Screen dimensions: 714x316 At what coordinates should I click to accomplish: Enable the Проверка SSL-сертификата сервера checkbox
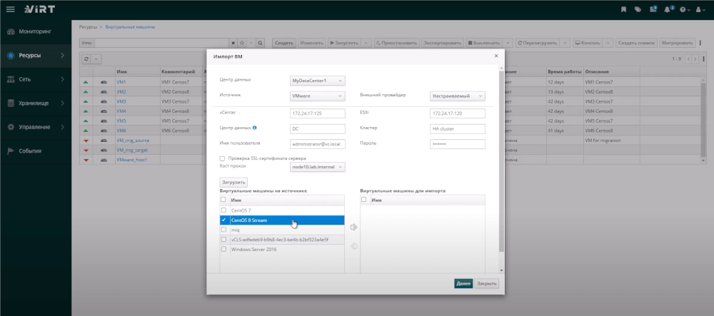(223, 158)
